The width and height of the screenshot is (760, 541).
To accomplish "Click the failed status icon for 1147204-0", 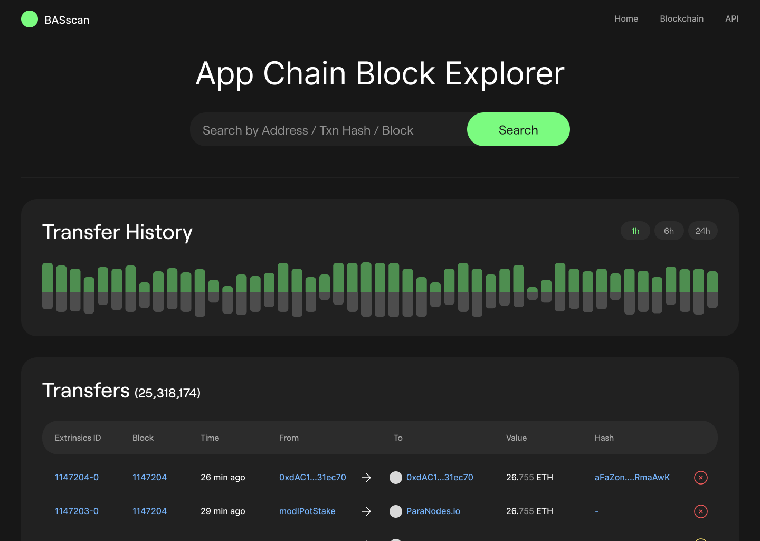I will (x=700, y=478).
